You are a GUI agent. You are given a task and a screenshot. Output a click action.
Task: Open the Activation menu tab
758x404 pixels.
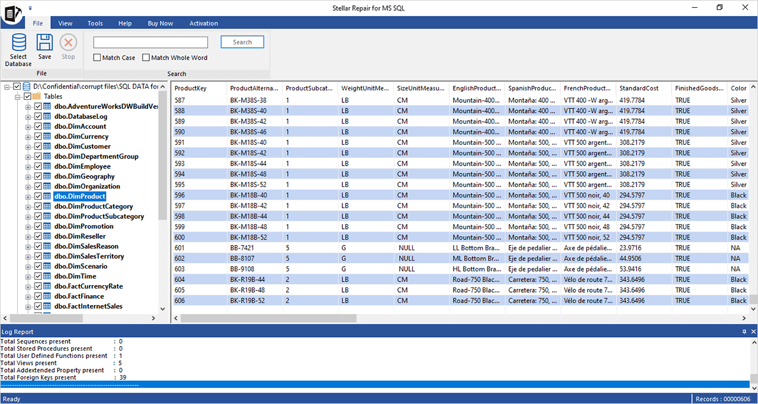(203, 24)
